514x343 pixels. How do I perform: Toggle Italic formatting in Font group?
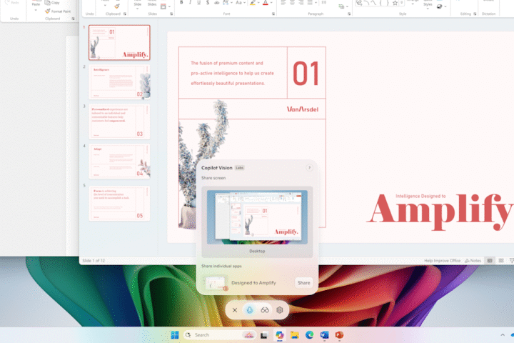click(x=190, y=3)
